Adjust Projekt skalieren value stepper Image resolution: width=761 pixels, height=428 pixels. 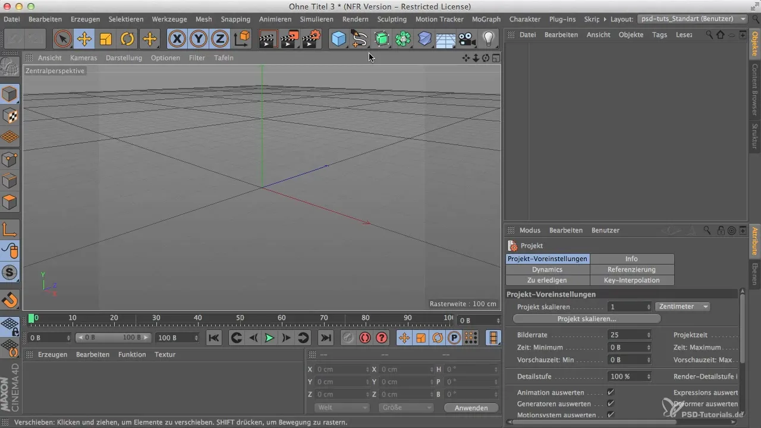(649, 307)
